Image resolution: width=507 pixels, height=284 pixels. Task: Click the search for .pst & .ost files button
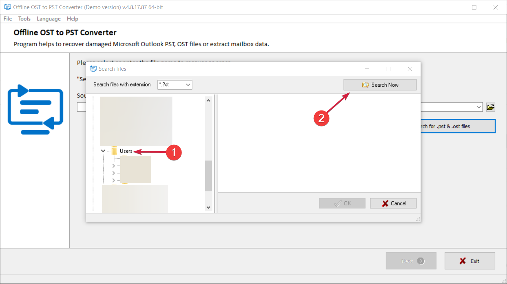[x=458, y=126]
